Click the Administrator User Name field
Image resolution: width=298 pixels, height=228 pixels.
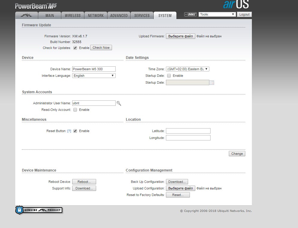click(x=94, y=103)
